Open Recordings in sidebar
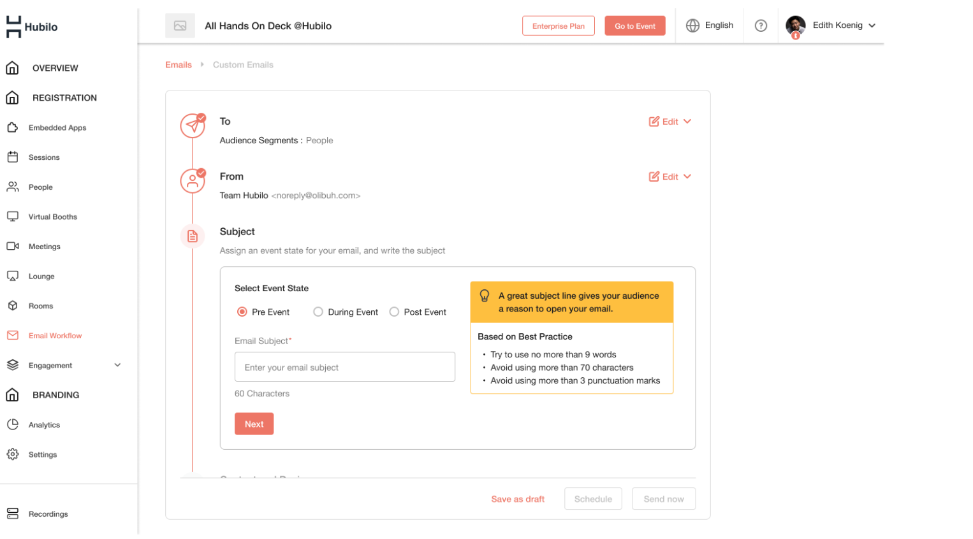The height and width of the screenshot is (539, 973). coord(48,514)
